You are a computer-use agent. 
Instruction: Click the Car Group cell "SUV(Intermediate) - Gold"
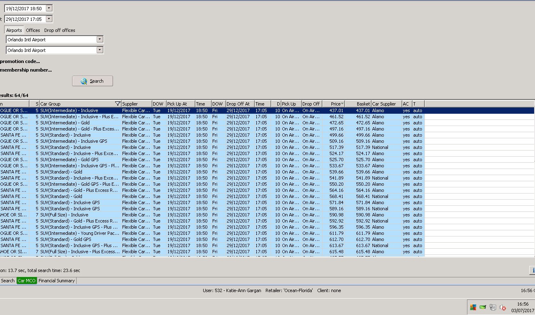click(x=80, y=123)
